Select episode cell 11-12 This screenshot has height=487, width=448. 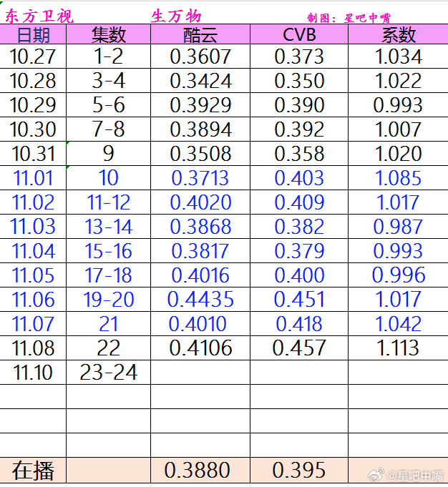click(108, 202)
